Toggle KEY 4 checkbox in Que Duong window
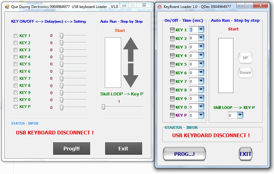This screenshot has width=274, height=174. (16, 57)
